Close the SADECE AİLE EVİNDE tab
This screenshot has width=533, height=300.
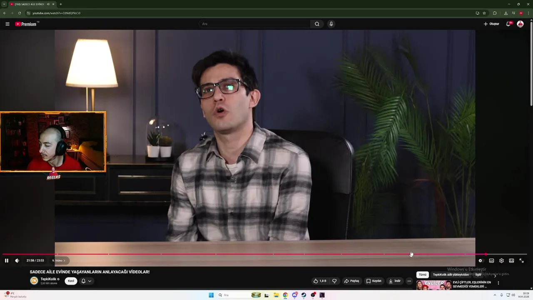pyautogui.click(x=53, y=4)
